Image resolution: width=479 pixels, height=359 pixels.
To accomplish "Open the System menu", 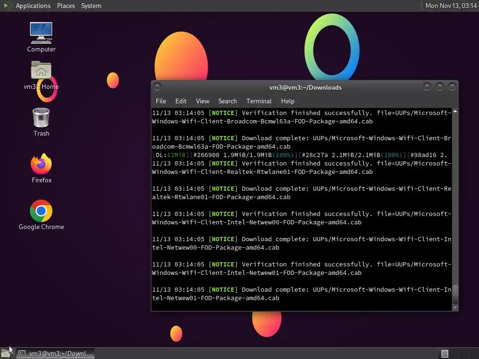I will pos(91,6).
